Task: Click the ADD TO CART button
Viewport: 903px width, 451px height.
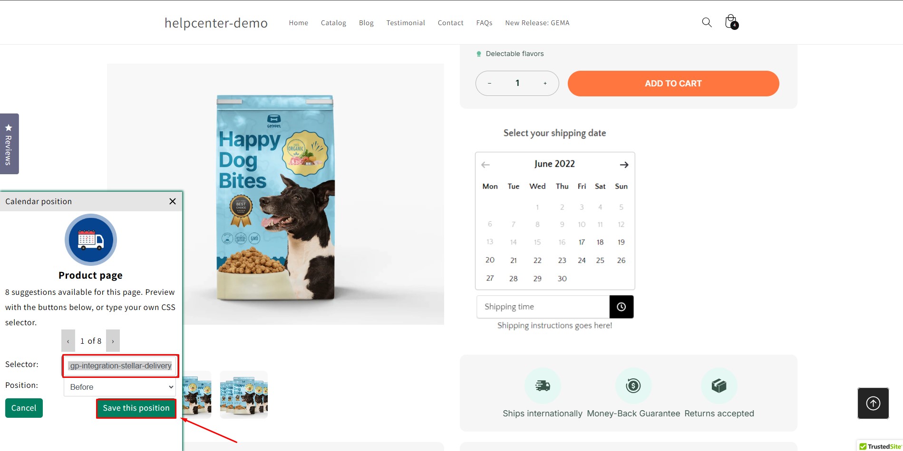Action: coord(673,84)
